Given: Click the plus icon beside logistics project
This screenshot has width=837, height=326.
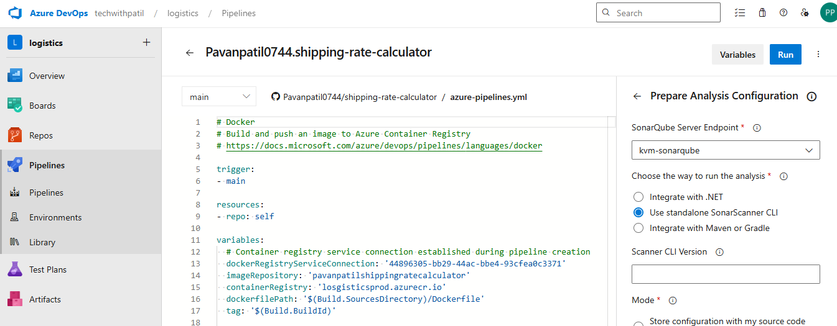Looking at the screenshot, I should (146, 43).
